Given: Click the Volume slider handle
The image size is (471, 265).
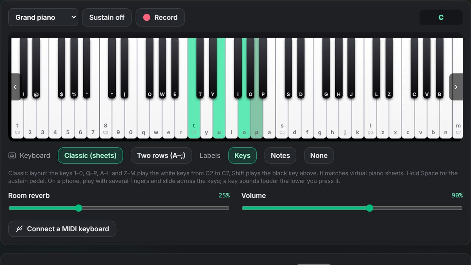Looking at the screenshot, I should (x=369, y=208).
